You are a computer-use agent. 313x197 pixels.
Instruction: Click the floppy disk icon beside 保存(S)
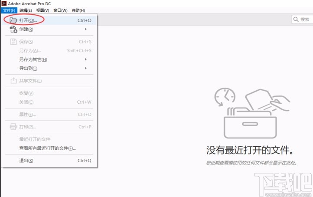(13, 42)
